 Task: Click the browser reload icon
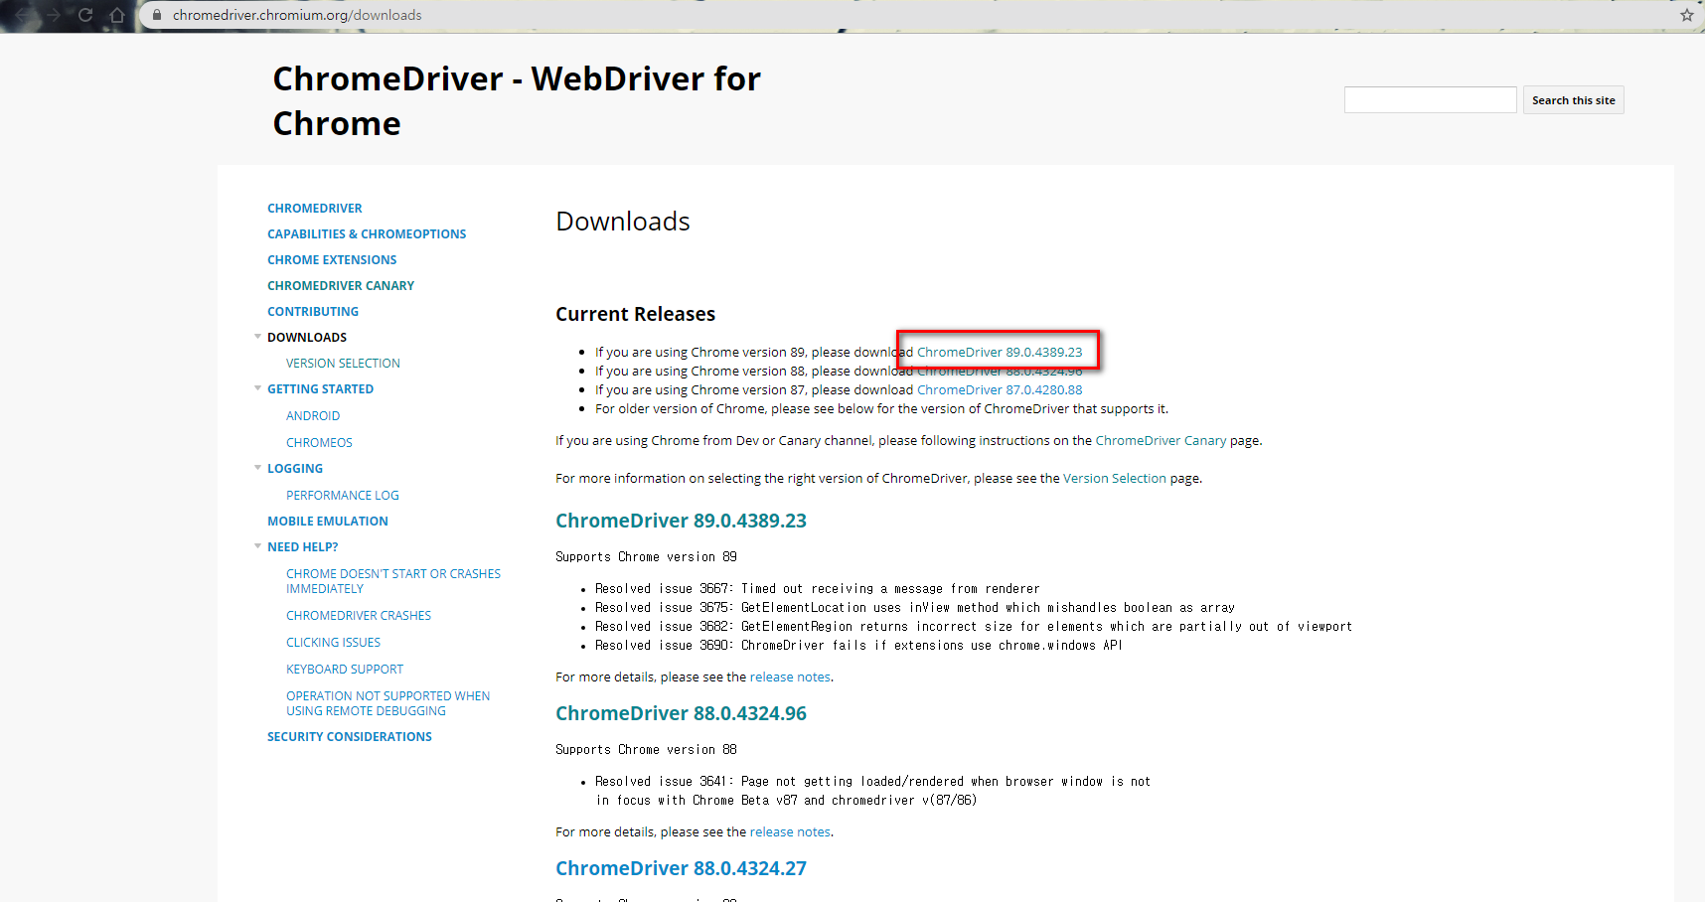(85, 15)
